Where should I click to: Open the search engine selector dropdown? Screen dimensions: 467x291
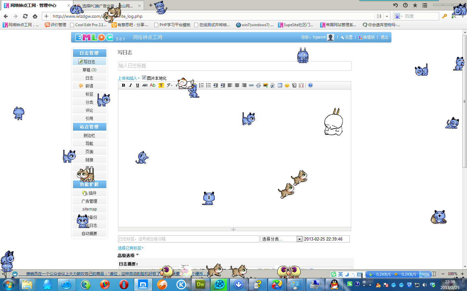point(399,16)
